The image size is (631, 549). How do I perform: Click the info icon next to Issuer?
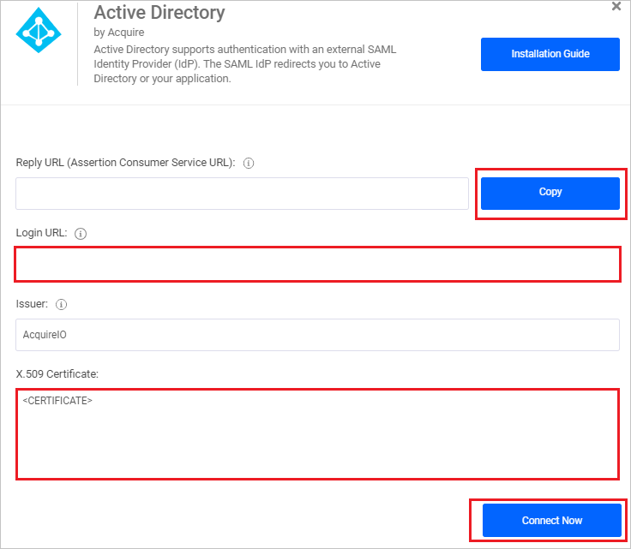click(61, 304)
